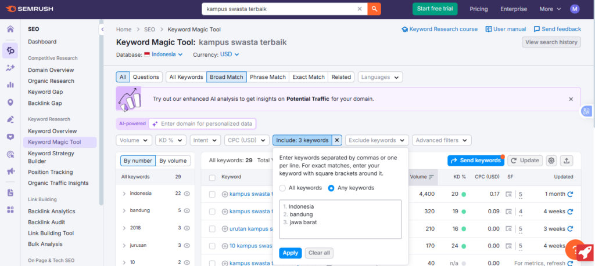The height and width of the screenshot is (266, 595).
Task: Close the Potential Traffic banner
Action: pyautogui.click(x=571, y=99)
